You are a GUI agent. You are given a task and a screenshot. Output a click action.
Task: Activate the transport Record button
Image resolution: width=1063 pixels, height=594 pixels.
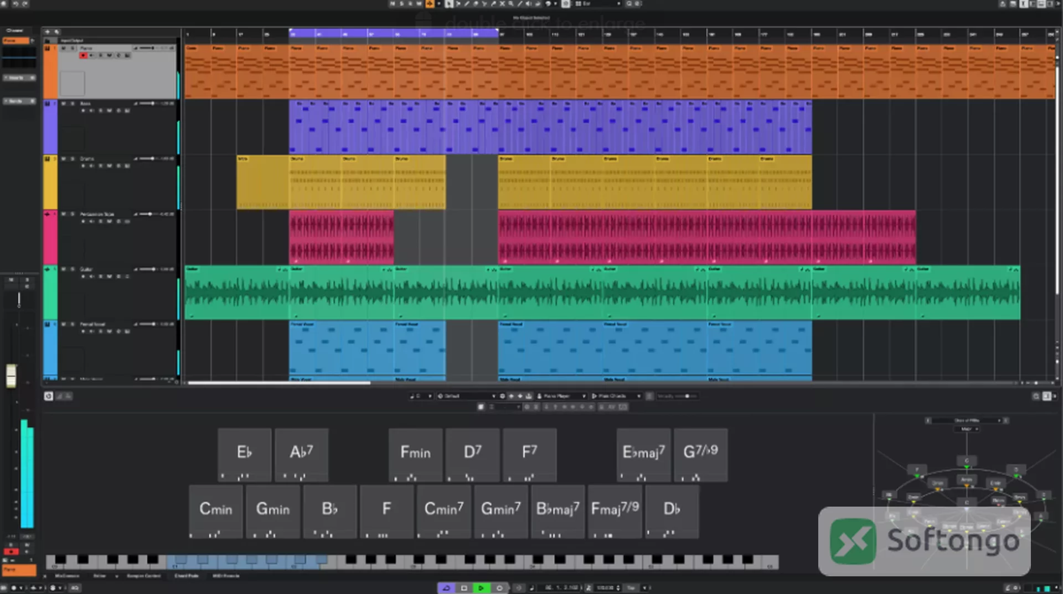click(499, 588)
